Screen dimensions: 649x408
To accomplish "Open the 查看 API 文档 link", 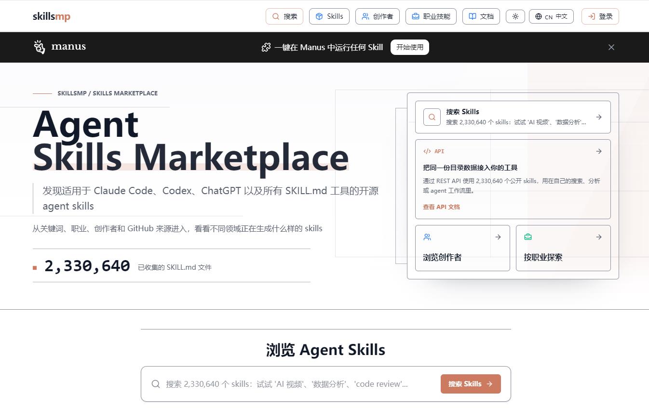I will pyautogui.click(x=441, y=207).
